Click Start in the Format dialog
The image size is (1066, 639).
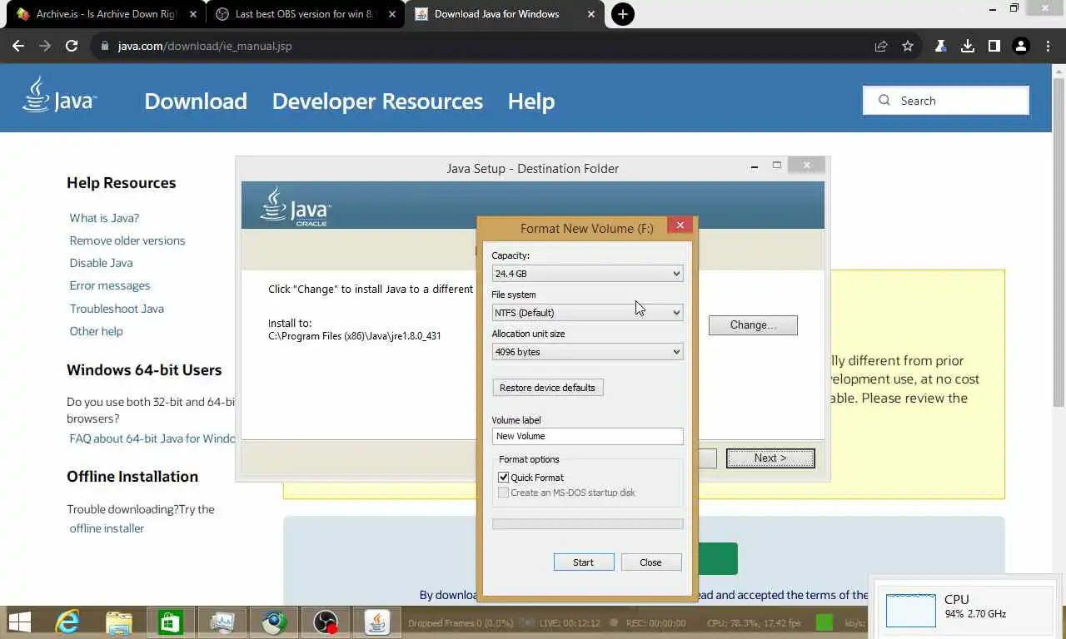584,562
